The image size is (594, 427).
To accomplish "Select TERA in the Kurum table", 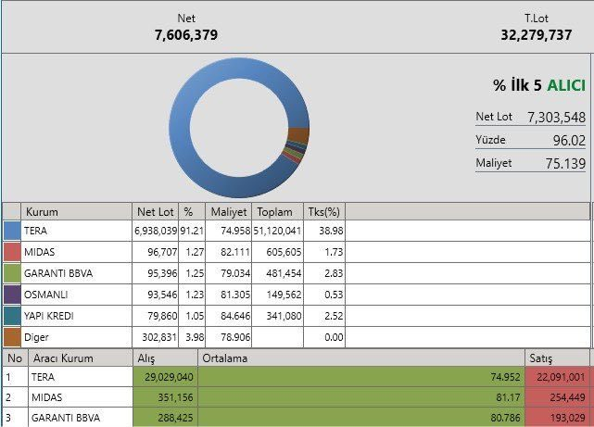I will 35,231.
